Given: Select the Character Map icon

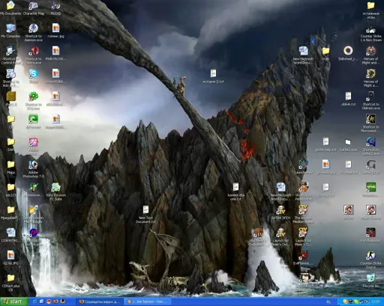Looking at the screenshot, I should [x=34, y=8].
